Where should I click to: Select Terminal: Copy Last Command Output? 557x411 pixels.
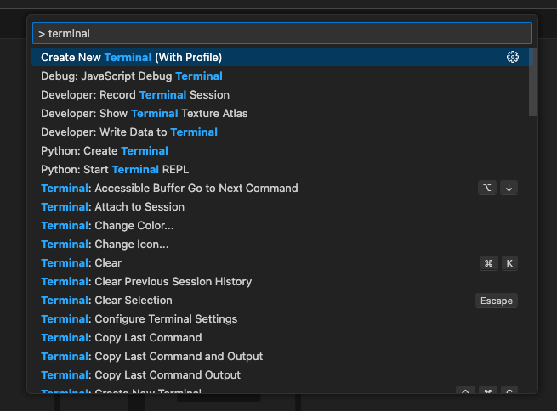pyautogui.click(x=282, y=374)
